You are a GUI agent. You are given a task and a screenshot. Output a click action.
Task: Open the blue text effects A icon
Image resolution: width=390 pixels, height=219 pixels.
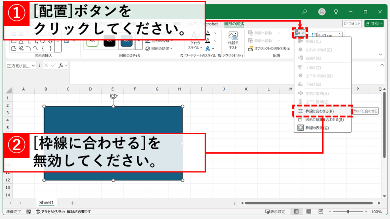tap(208, 49)
